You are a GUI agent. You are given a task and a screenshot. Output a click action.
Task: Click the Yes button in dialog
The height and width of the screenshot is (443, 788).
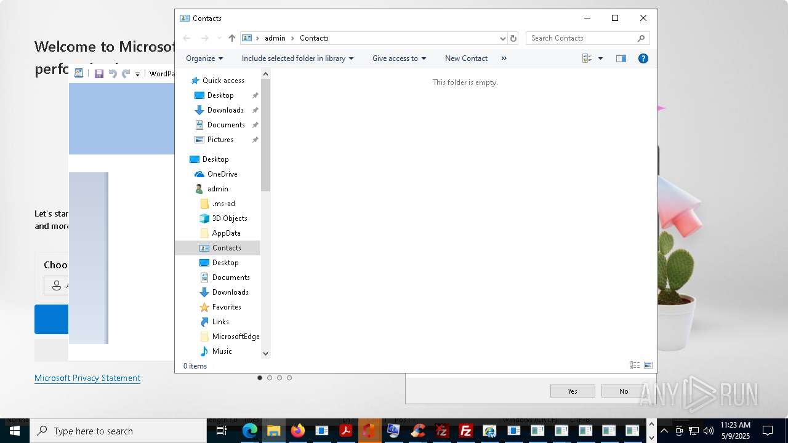(573, 391)
